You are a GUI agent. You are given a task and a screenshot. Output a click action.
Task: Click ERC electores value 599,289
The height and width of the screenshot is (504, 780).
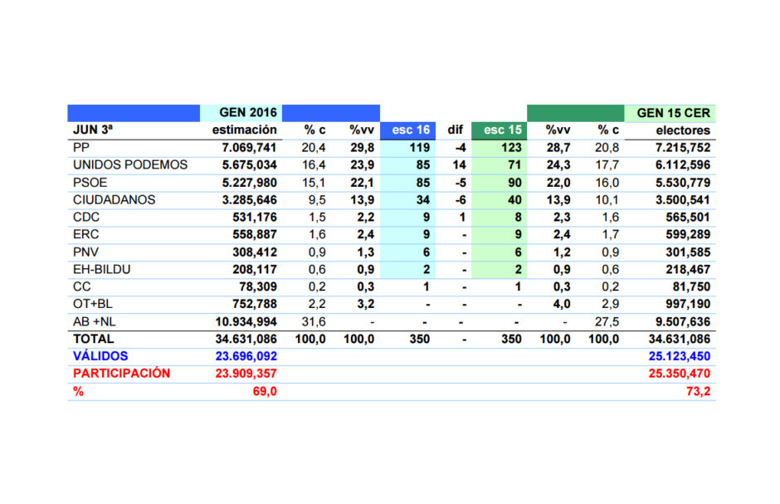coord(688,234)
